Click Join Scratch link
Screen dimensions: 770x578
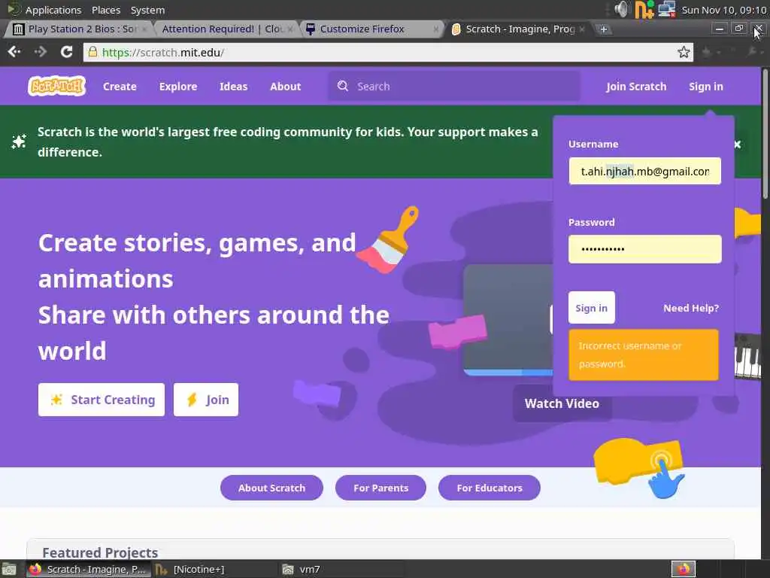click(x=636, y=87)
